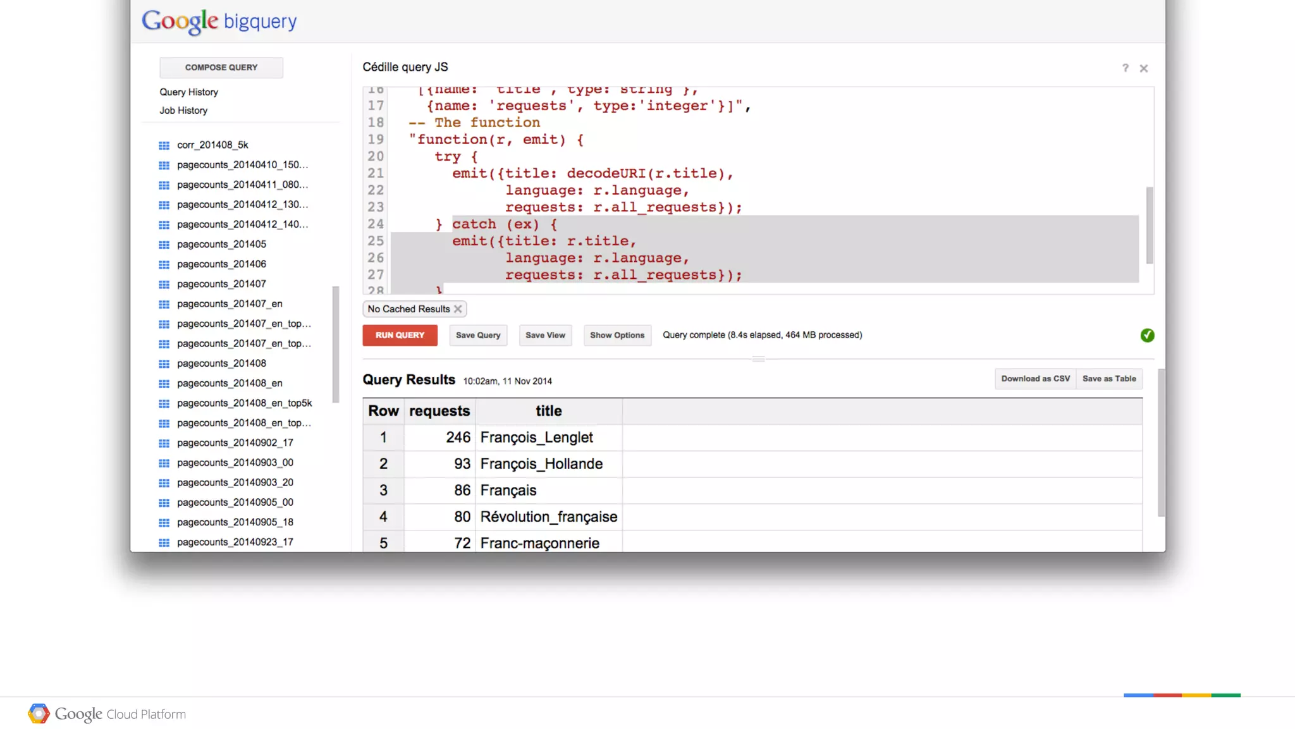Click COMPOSE QUERY button
This screenshot has width=1295, height=729.
(x=221, y=68)
